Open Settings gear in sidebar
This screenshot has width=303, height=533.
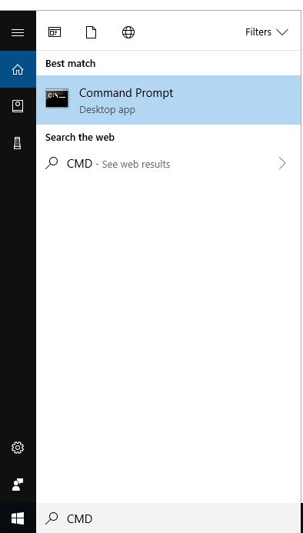point(18,448)
